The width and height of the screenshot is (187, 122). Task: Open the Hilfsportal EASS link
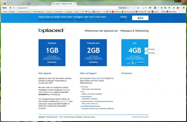[98, 78]
